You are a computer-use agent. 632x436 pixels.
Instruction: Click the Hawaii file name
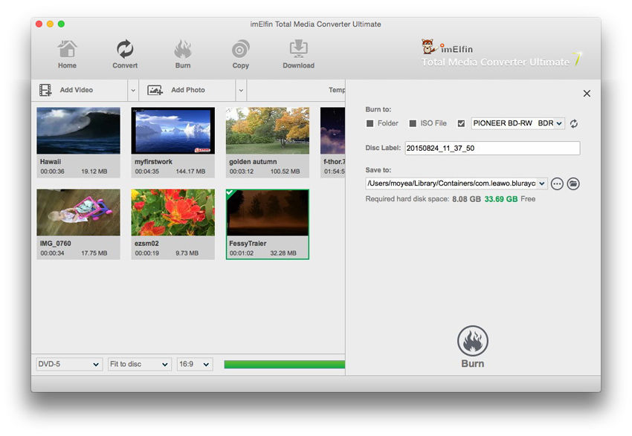pos(51,161)
